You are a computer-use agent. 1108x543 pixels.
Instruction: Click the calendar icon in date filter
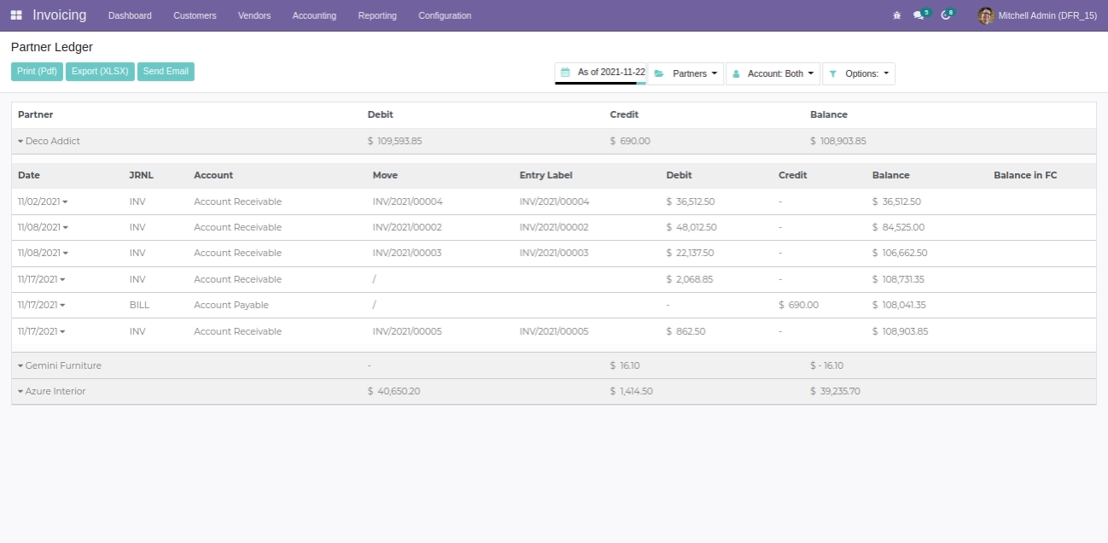tap(565, 73)
